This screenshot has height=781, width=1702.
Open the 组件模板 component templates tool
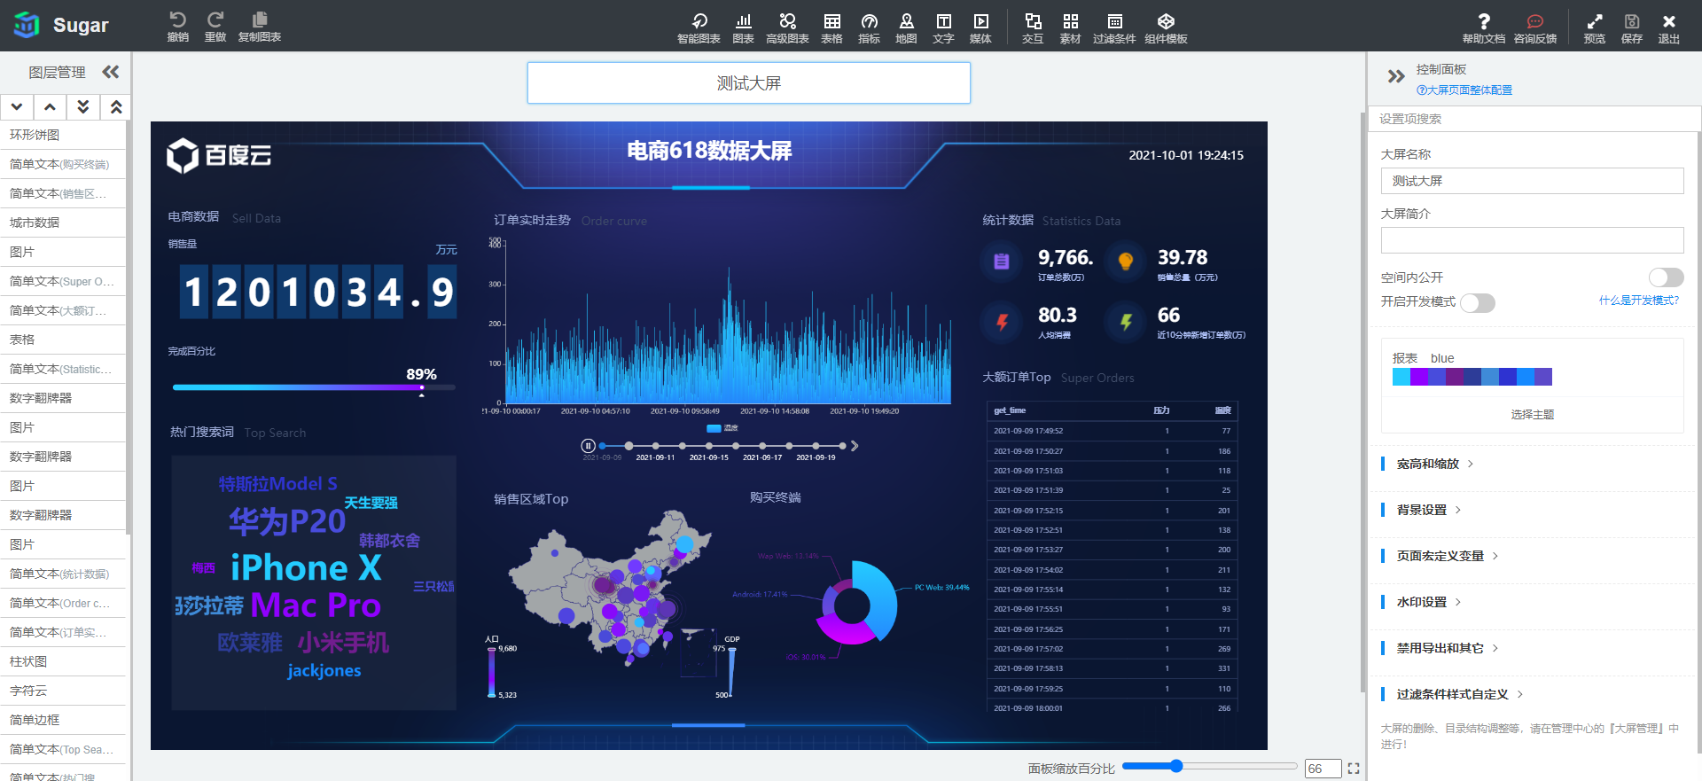(1166, 27)
